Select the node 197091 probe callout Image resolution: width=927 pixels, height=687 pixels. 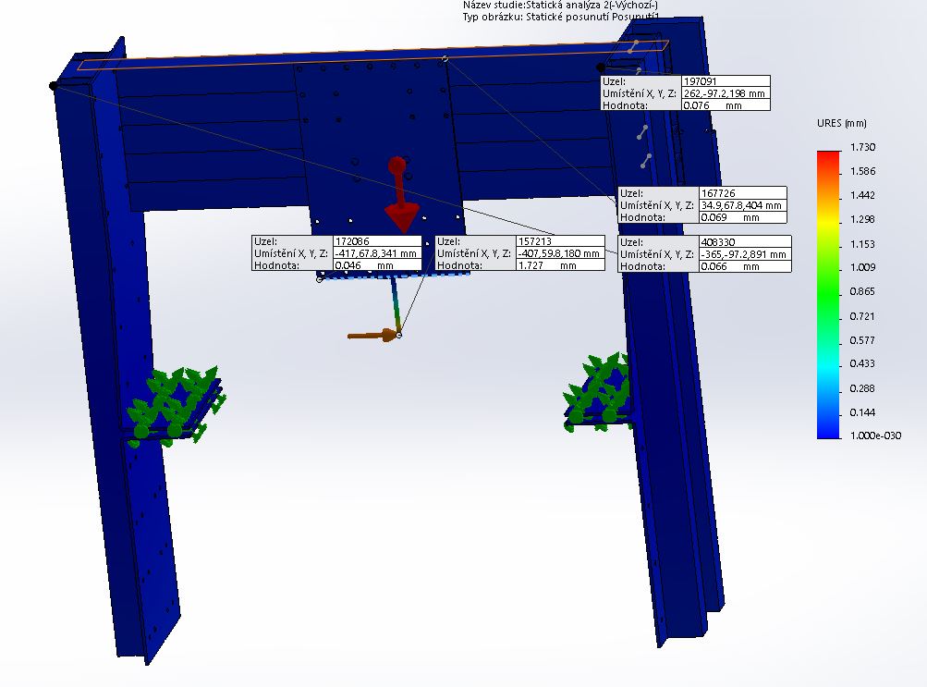(x=685, y=93)
